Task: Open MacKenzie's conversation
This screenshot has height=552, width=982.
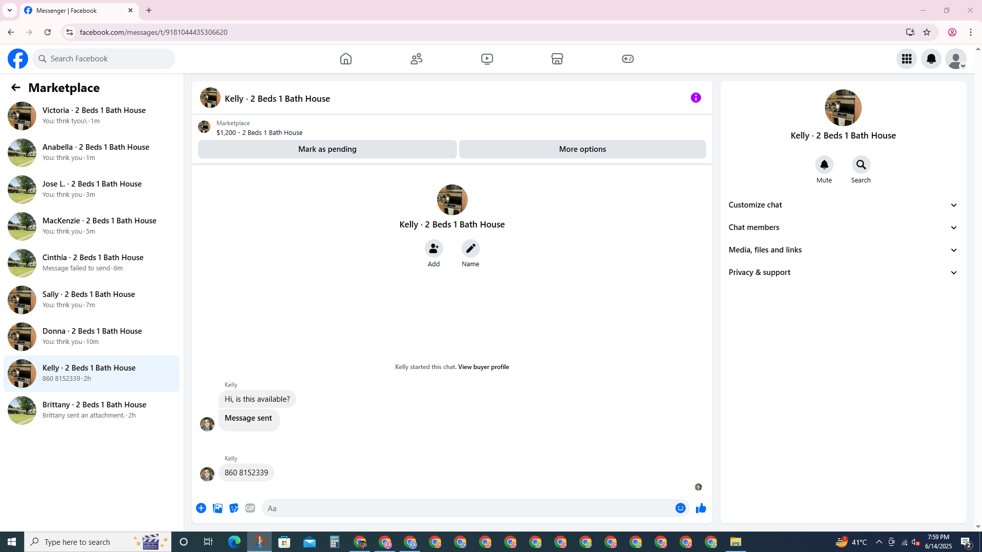Action: [92, 226]
